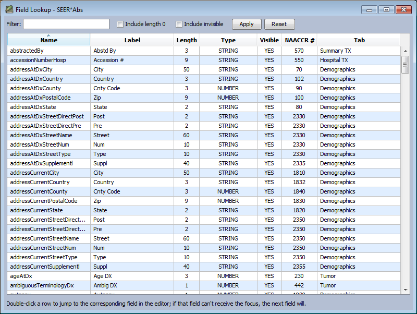
Task: Click NAACCR number 102 cell
Action: [x=299, y=79]
